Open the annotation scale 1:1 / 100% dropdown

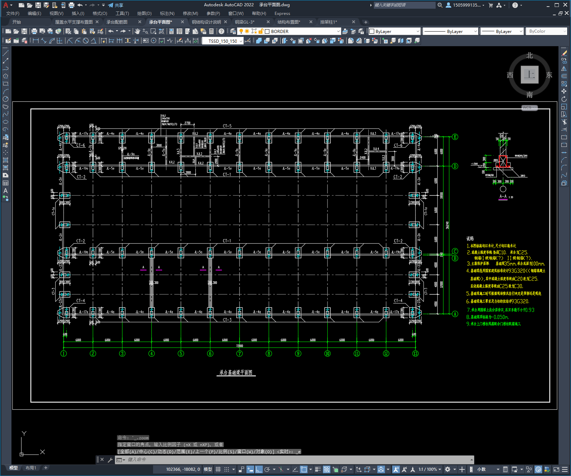(x=430, y=469)
